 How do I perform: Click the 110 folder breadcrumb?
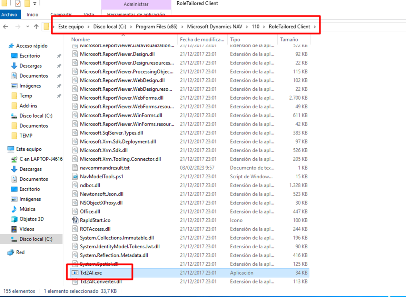tap(256, 27)
